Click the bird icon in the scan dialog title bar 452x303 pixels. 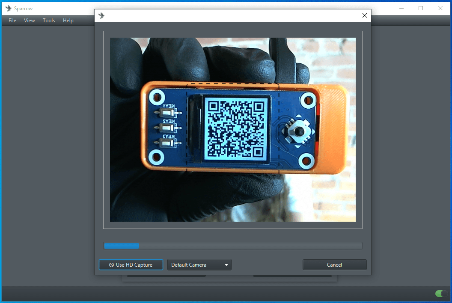(101, 15)
